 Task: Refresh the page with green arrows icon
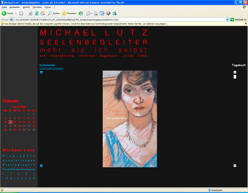(x=37, y=13)
